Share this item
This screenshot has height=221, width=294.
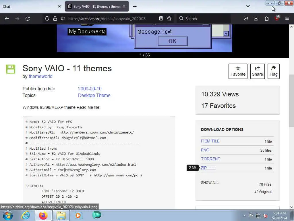click(x=258, y=71)
